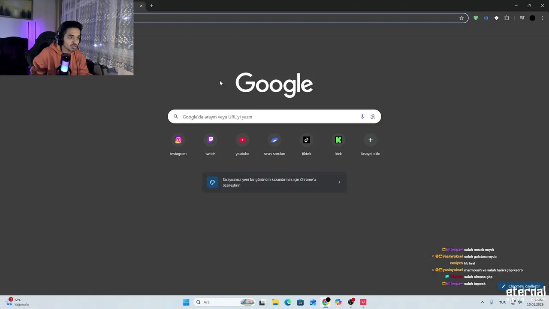Open Copilot from taskbar
The width and height of the screenshot is (549, 309).
[338, 302]
